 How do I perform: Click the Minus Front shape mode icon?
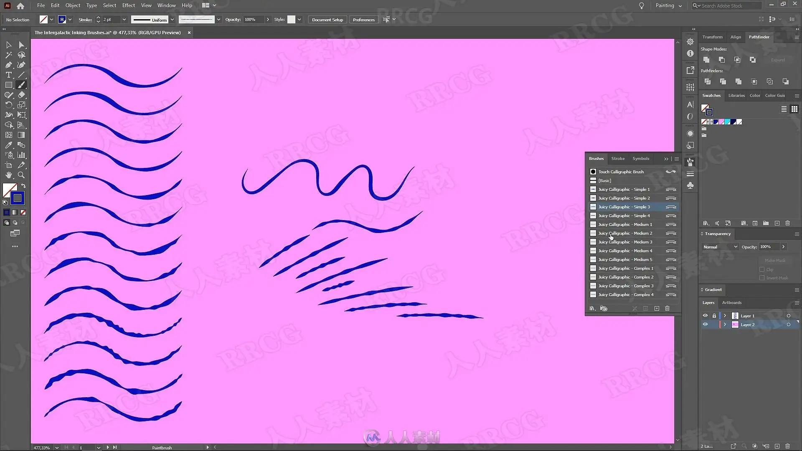click(x=722, y=60)
